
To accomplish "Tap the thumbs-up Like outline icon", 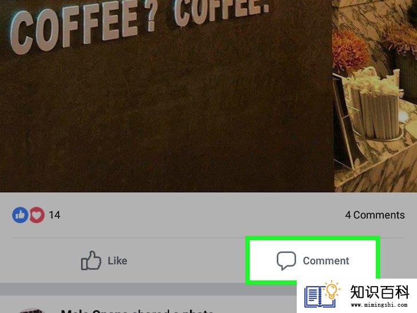I will pyautogui.click(x=91, y=261).
